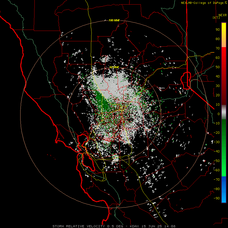The image size is (228, 228).
Task: Click the 14:08 timestamp in the footer
Action: pos(170,226)
